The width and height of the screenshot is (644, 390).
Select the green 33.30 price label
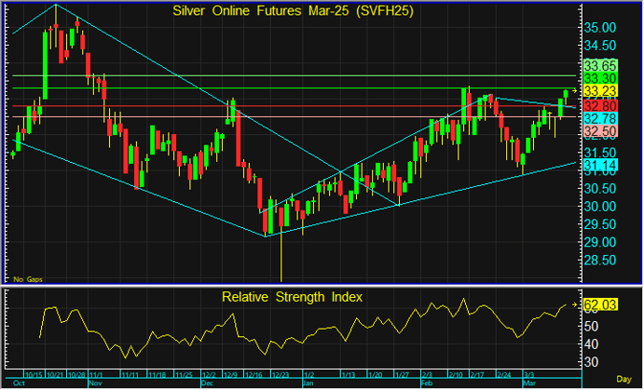coord(599,78)
